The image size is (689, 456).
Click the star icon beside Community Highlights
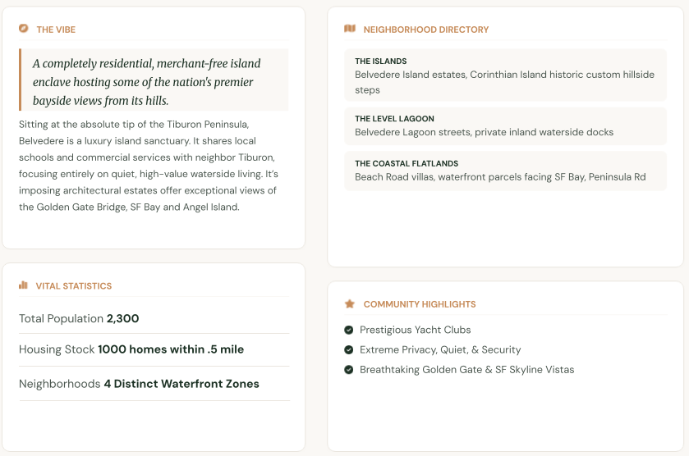(350, 303)
